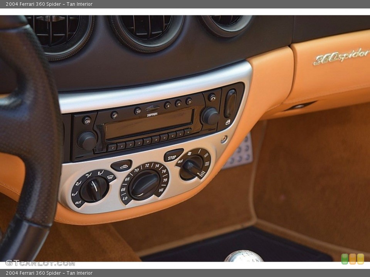Click the radio's amber display screen
Screen dimensions: 370x277
click(x=149, y=124)
